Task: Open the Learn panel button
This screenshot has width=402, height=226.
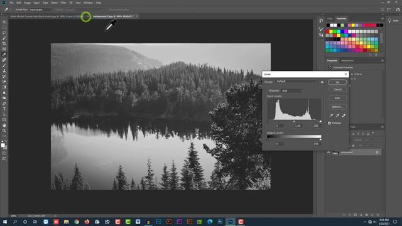Action: (x=394, y=21)
